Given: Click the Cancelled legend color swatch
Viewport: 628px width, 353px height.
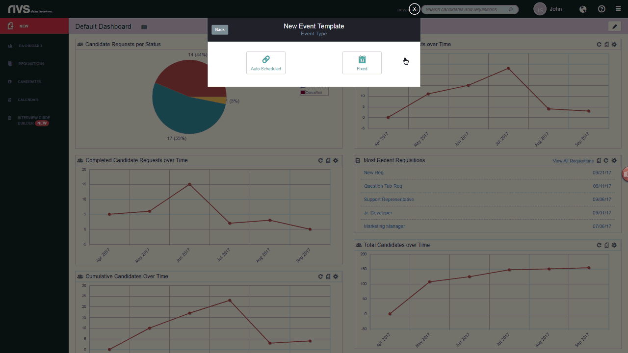Looking at the screenshot, I should (303, 92).
